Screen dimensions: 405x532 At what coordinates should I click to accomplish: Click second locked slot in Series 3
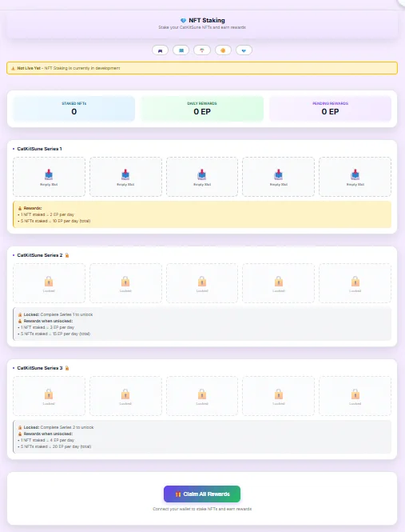pos(125,396)
